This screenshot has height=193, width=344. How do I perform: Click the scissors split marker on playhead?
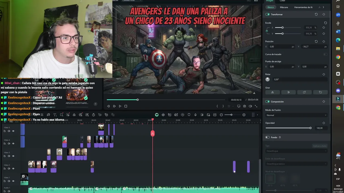pyautogui.click(x=153, y=133)
